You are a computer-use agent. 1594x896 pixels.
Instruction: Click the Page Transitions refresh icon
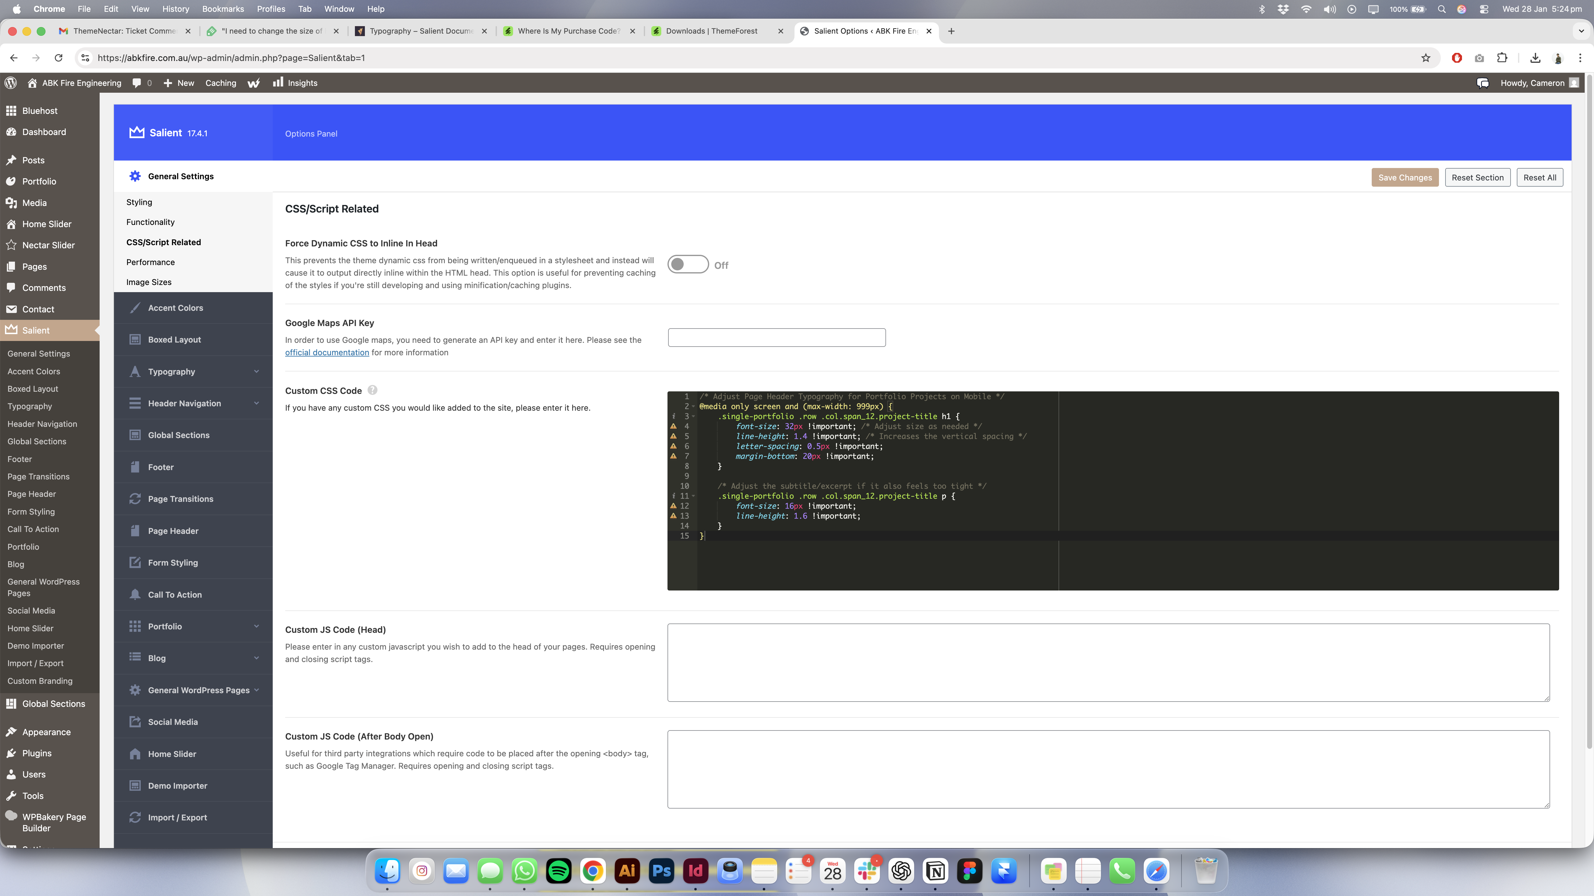pos(135,499)
